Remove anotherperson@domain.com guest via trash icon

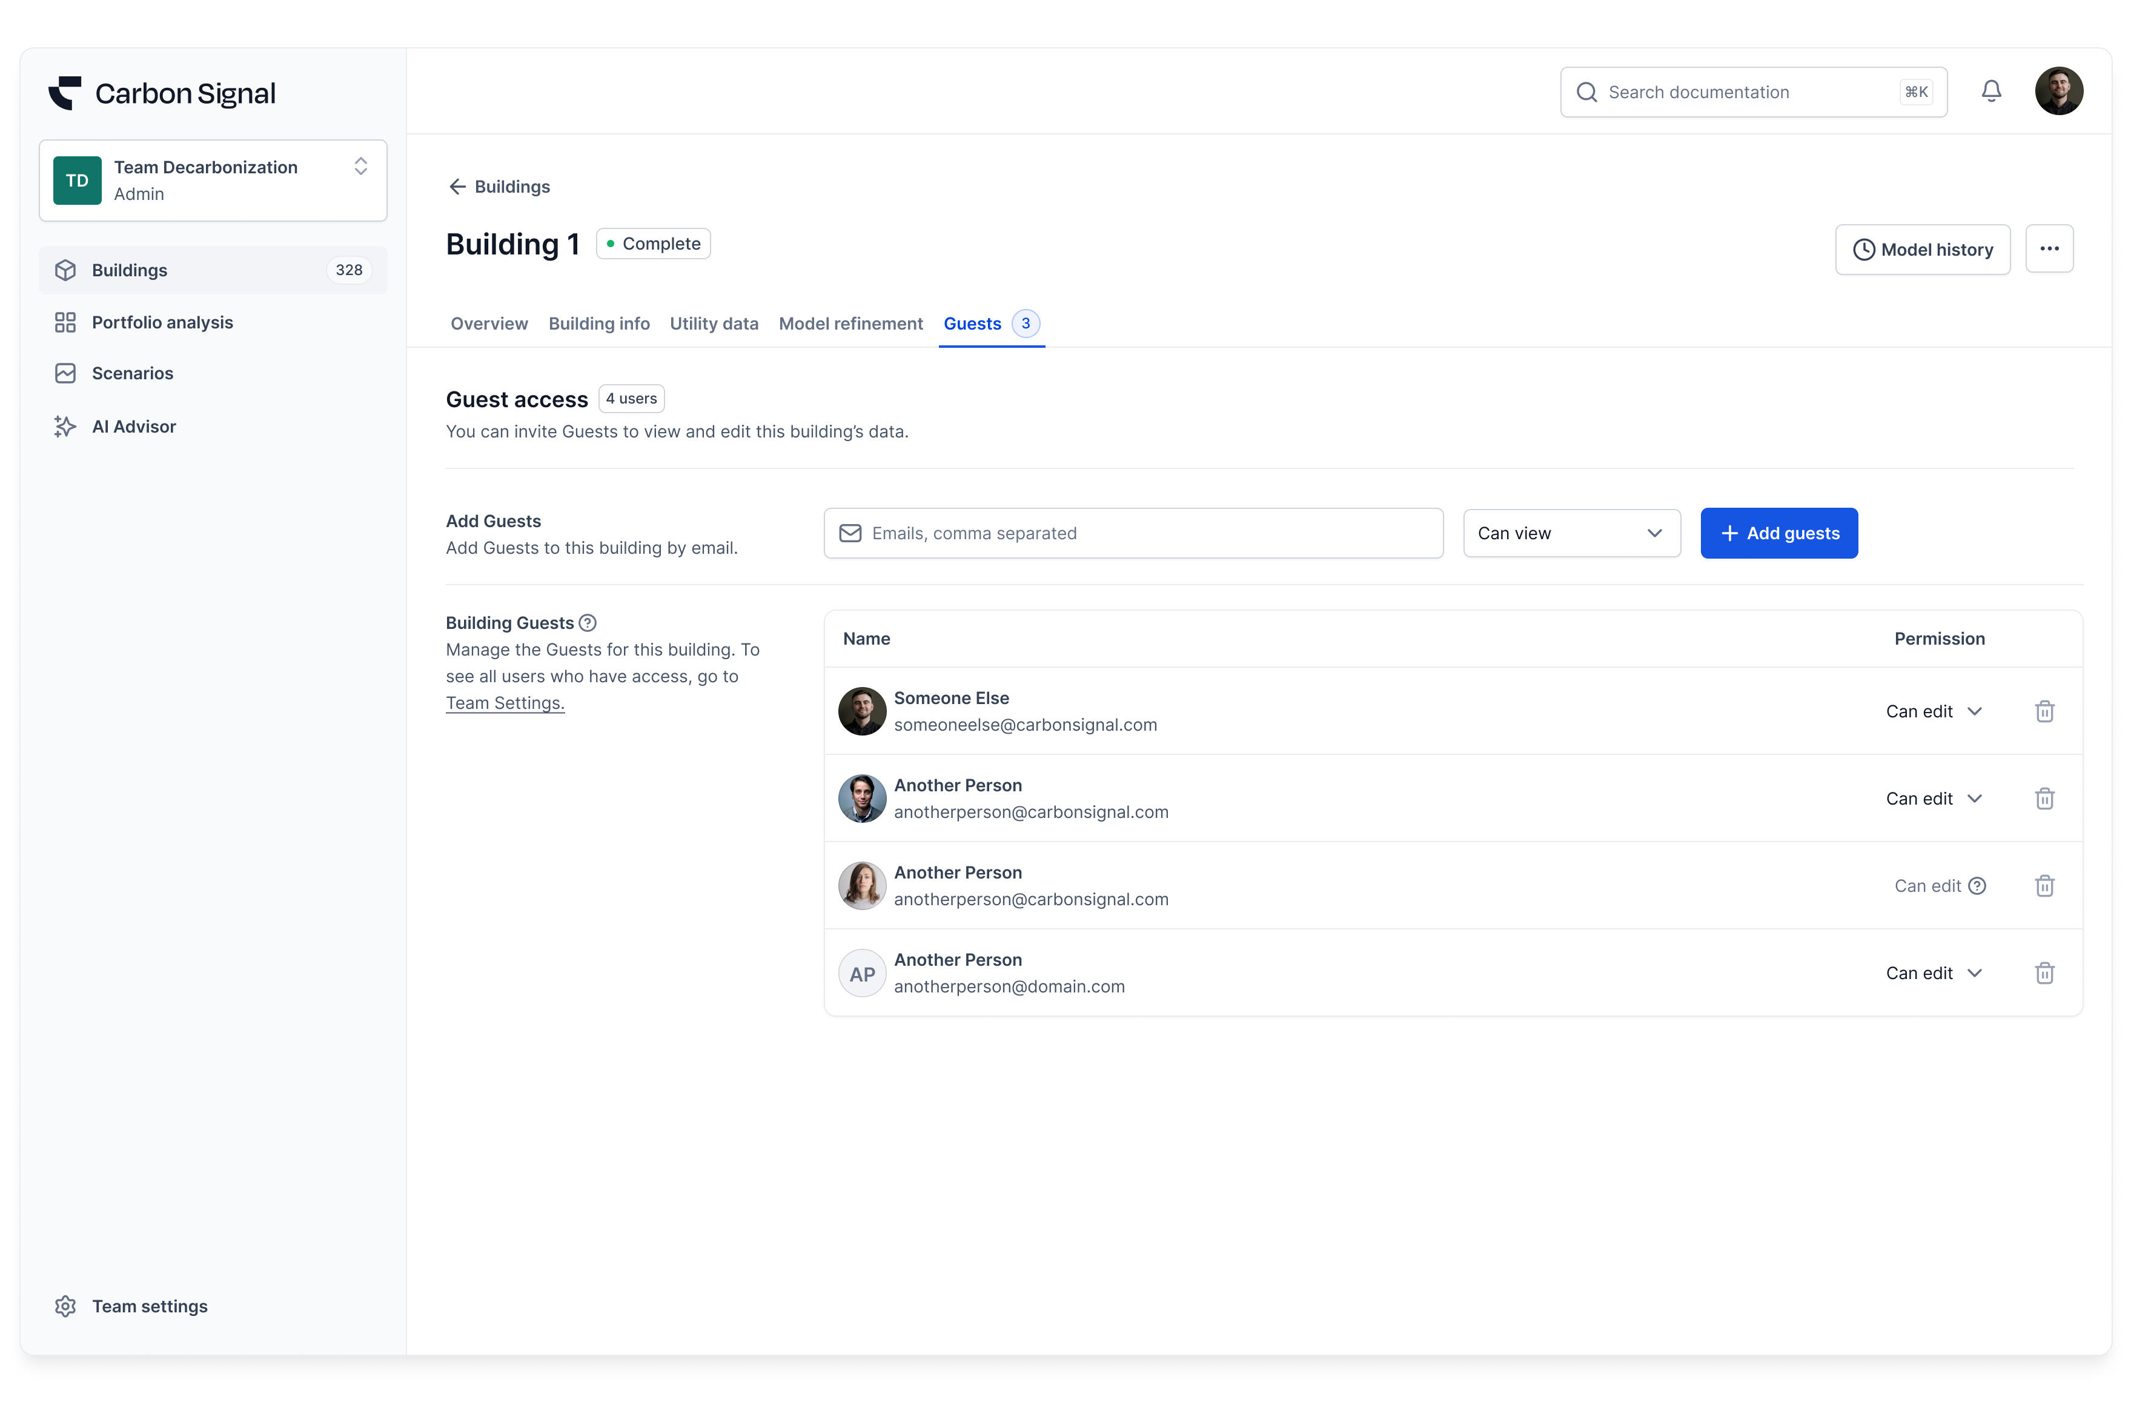tap(2044, 973)
